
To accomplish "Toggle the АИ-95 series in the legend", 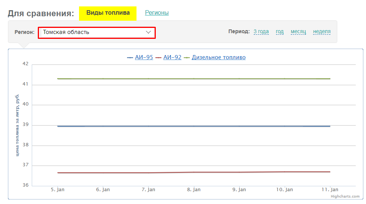I will (x=144, y=57).
